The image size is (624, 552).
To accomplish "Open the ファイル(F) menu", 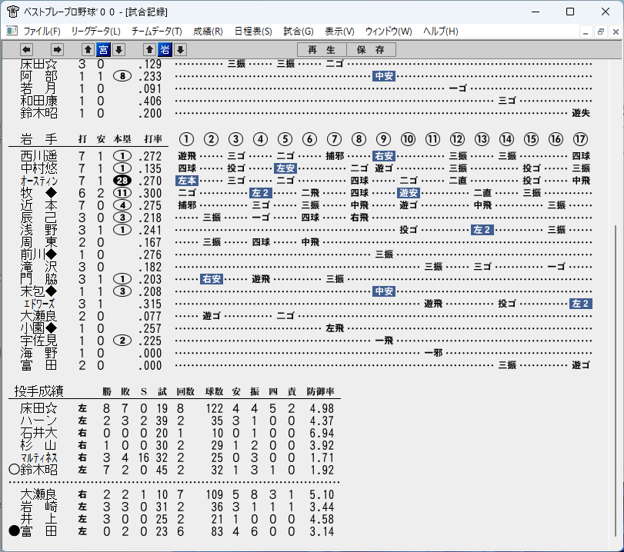I will point(42,31).
